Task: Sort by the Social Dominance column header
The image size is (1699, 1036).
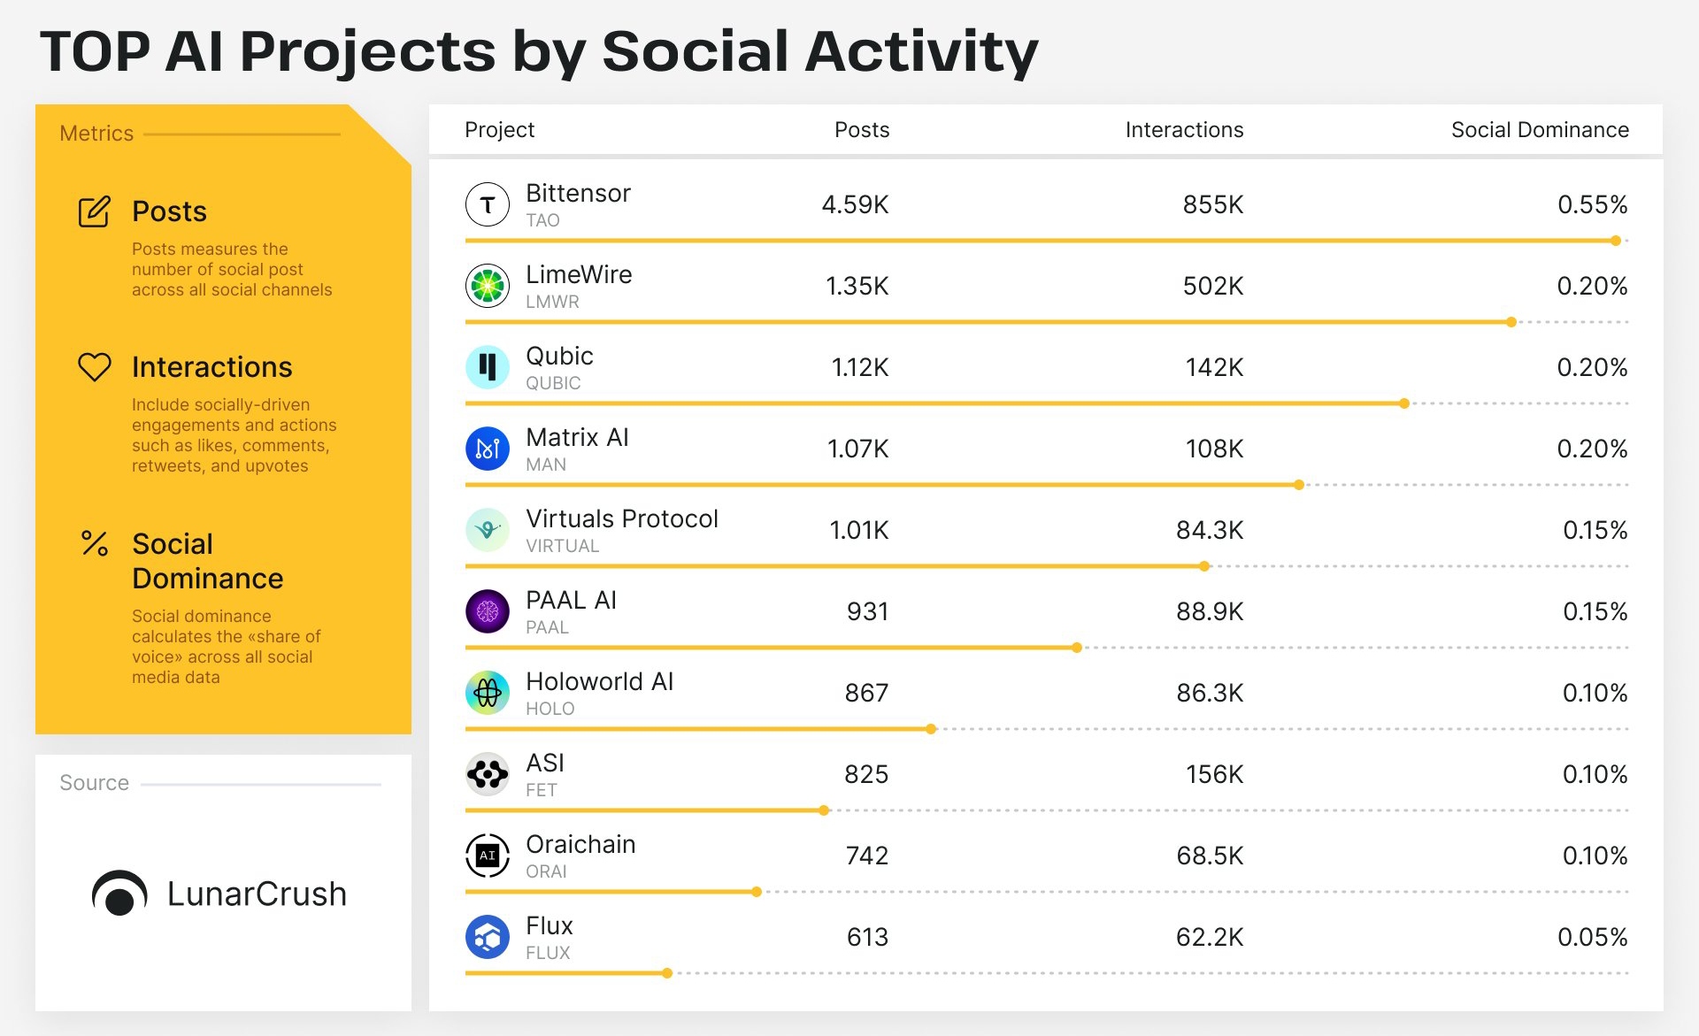Action: tap(1540, 130)
